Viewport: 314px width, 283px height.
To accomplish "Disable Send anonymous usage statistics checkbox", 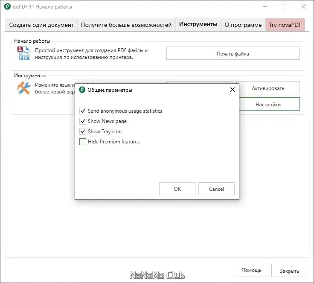I will [x=83, y=111].
